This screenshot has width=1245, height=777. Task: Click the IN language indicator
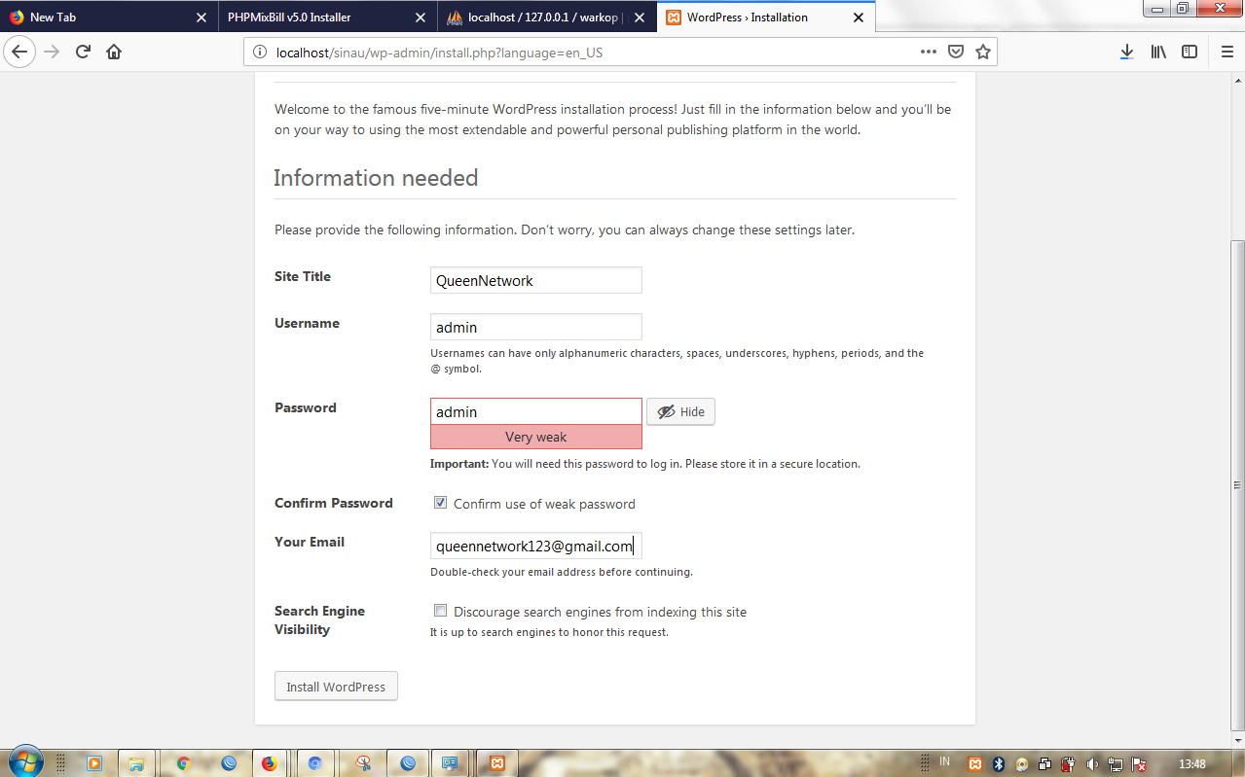[944, 760]
